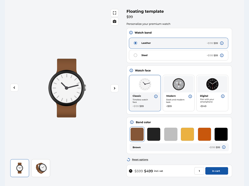View info for the Brown band price

click(x=223, y=147)
